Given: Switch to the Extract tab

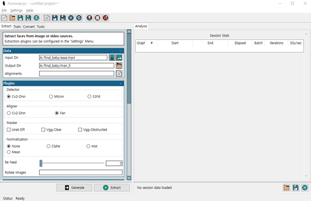Looking at the screenshot, I should click(6, 26).
